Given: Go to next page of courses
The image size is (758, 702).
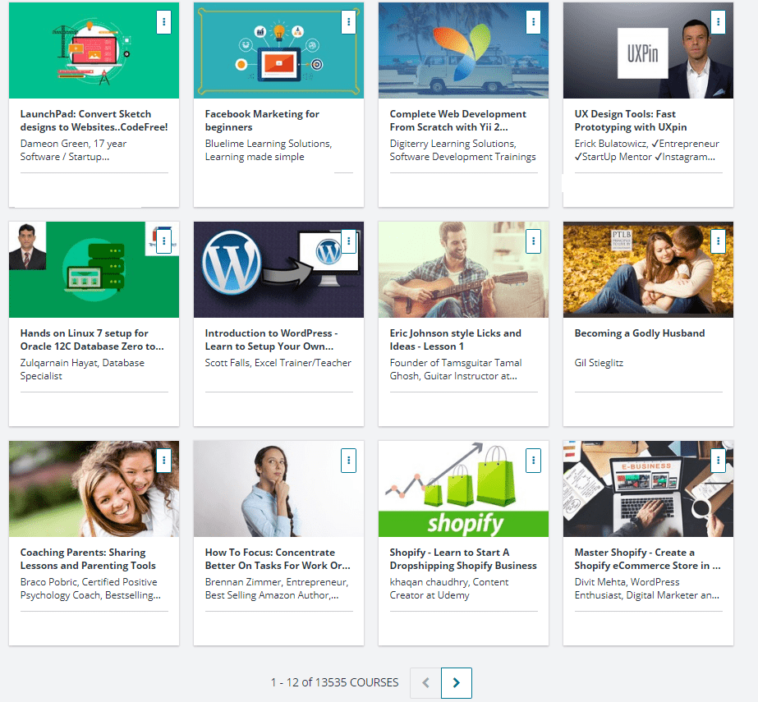Looking at the screenshot, I should point(457,682).
